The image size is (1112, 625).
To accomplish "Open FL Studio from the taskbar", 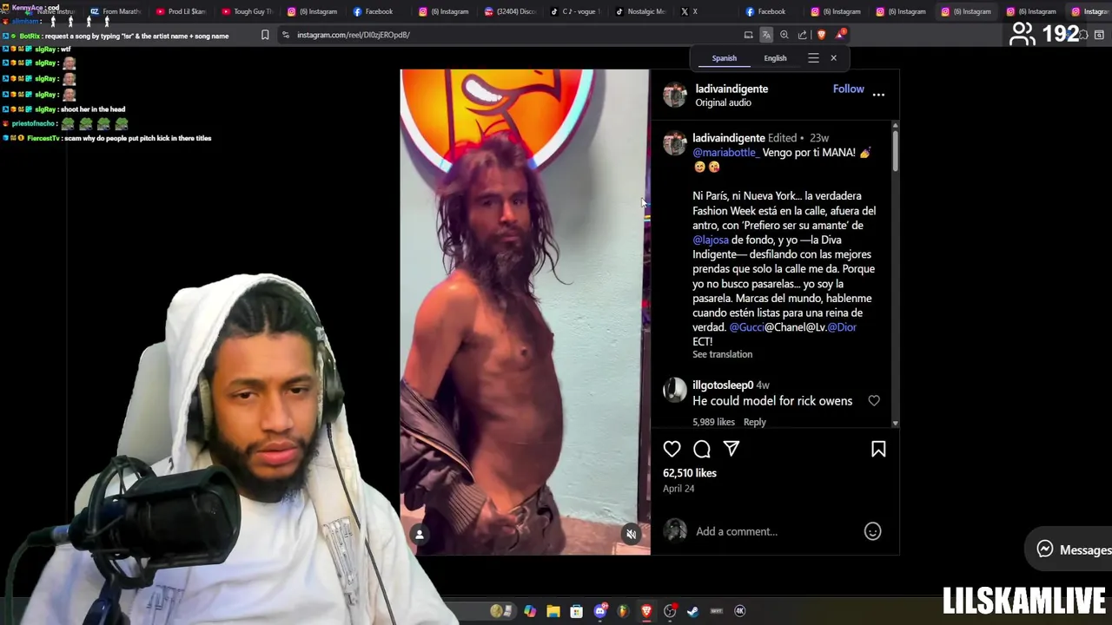I will [622, 611].
